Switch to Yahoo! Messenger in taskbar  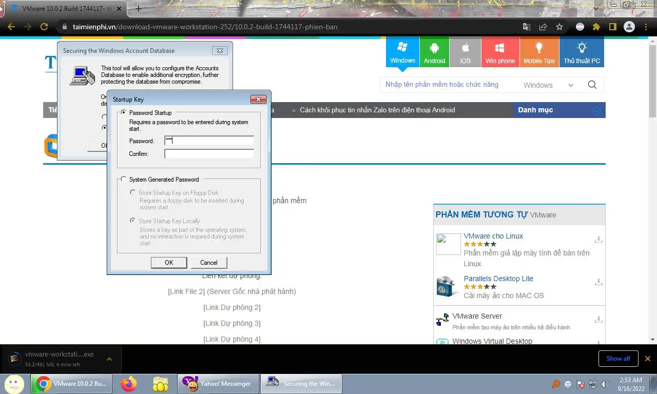218,383
